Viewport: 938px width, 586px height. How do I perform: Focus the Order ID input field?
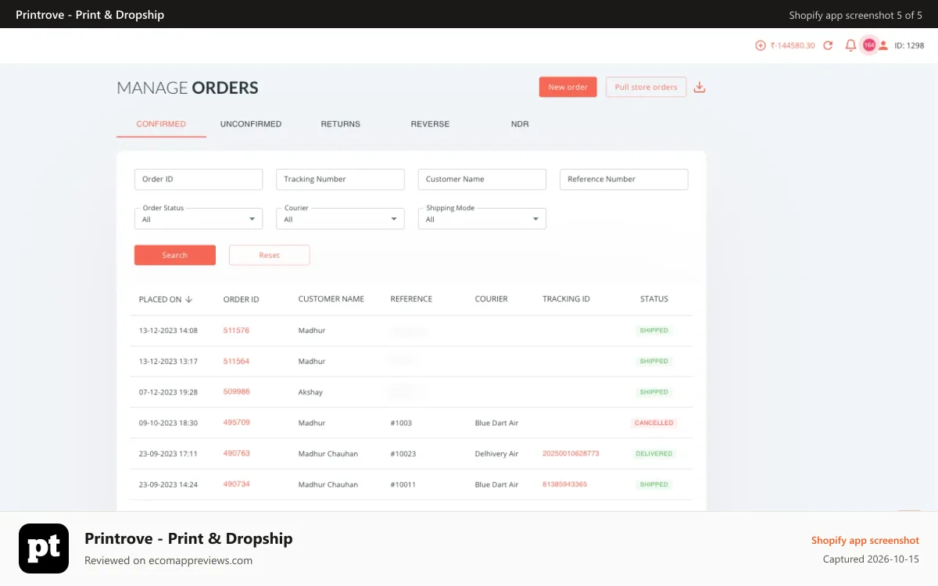pyautogui.click(x=199, y=179)
